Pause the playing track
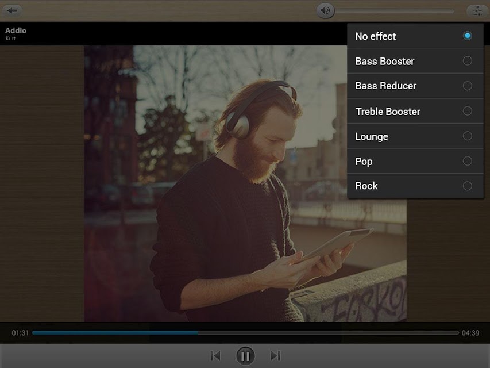Image resolution: width=490 pixels, height=368 pixels. point(245,356)
